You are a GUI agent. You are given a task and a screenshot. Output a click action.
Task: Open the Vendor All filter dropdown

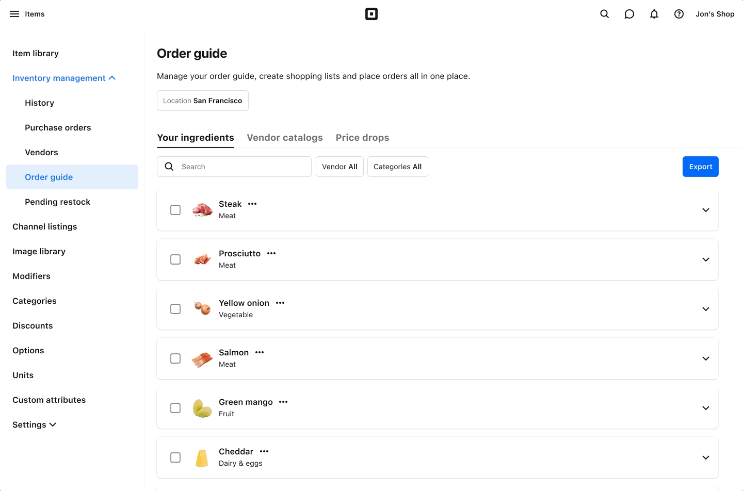pos(340,167)
